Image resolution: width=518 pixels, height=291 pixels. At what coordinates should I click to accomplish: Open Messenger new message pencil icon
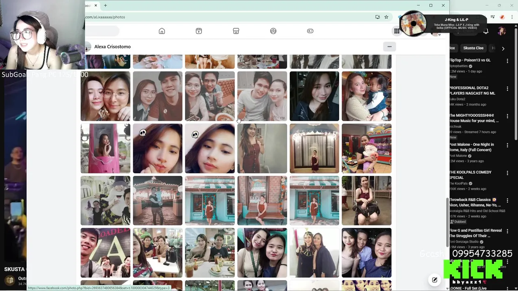(x=435, y=280)
